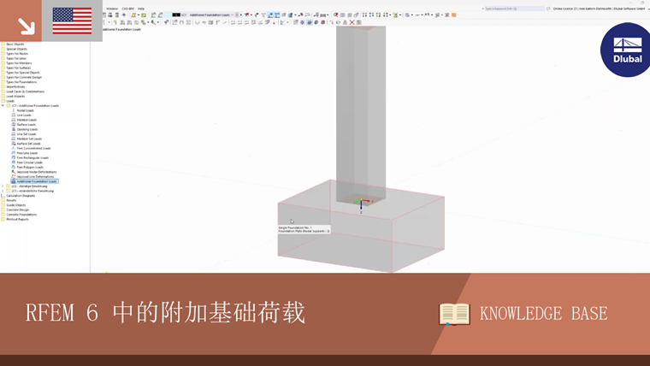
Task: Open the Types for Lines folder
Action: [14, 58]
